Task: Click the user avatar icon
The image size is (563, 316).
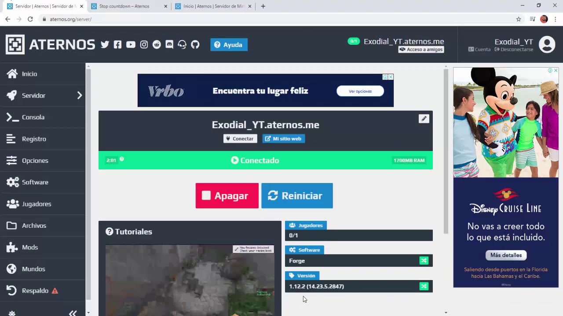Action: 547,45
